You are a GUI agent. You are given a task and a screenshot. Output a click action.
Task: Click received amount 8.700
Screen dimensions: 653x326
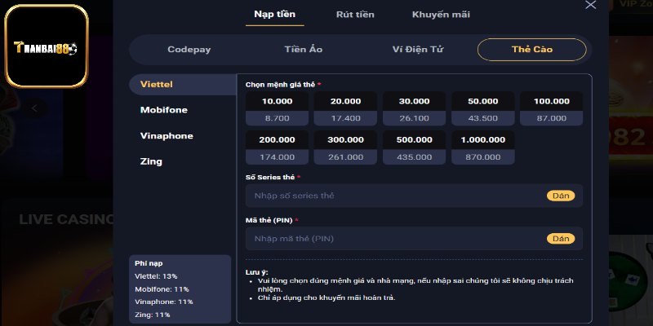pos(277,118)
